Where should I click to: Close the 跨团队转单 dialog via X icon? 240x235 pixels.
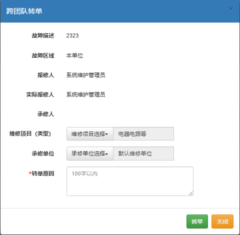pos(231,9)
